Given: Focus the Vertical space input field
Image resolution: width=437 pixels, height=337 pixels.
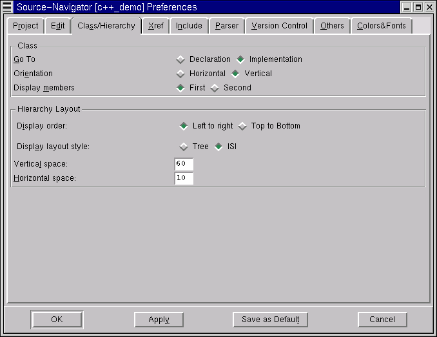Looking at the screenshot, I should click(184, 164).
